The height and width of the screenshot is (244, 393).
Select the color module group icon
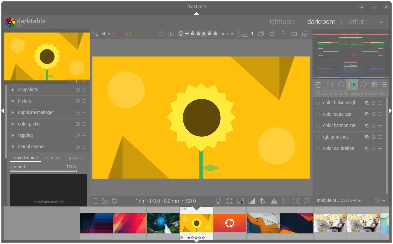point(352,84)
